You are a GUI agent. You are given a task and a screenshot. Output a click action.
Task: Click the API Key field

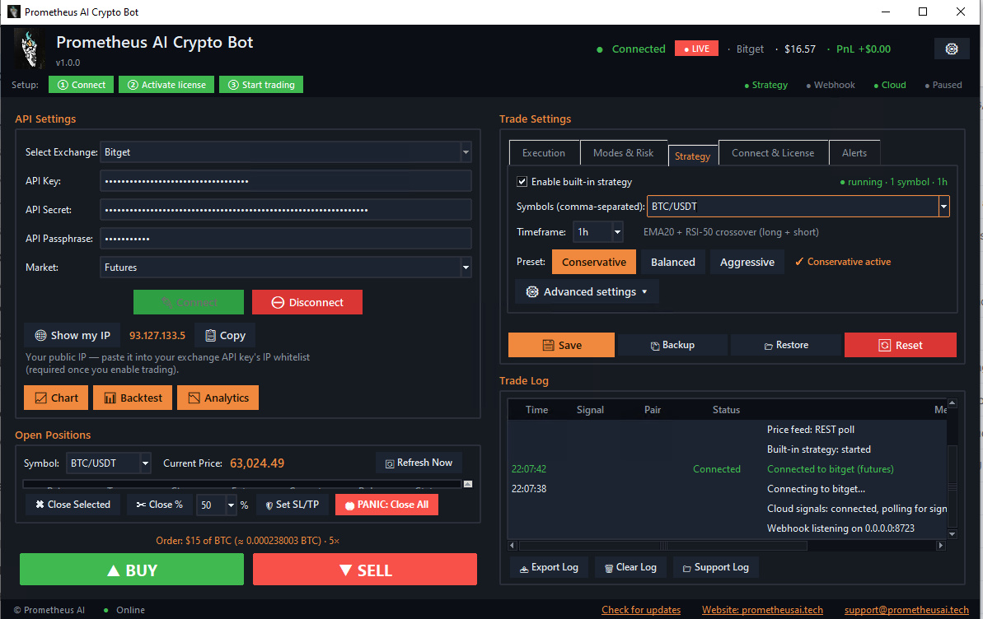point(285,181)
